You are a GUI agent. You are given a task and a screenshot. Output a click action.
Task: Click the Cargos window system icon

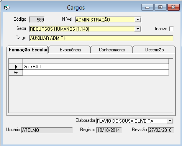click(x=7, y=8)
